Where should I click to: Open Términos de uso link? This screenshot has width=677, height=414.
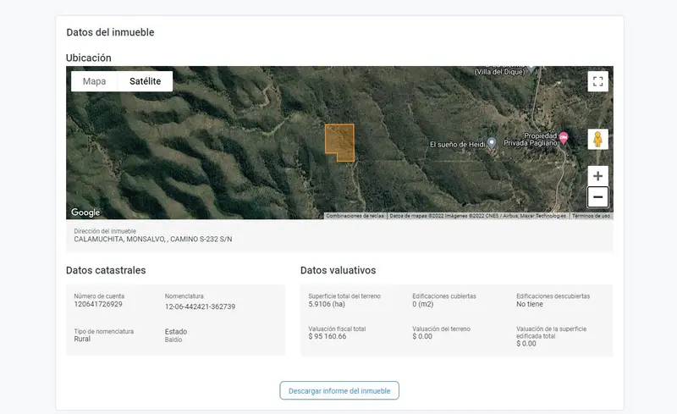(x=591, y=216)
